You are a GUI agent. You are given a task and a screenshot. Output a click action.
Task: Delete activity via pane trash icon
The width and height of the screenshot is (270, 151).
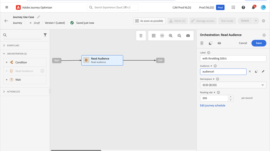[202, 43]
